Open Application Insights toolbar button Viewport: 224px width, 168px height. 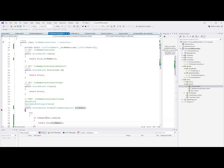tap(143, 27)
